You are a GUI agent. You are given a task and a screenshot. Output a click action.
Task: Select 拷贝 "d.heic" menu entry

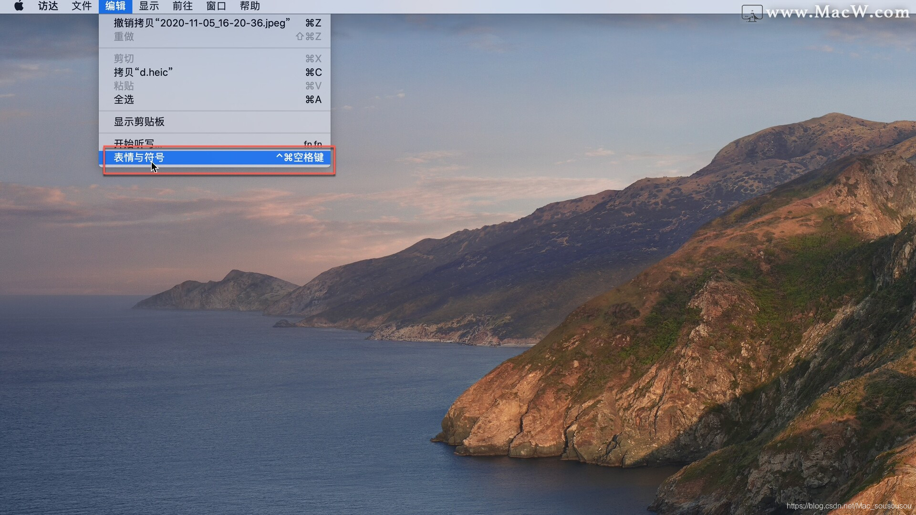click(143, 72)
